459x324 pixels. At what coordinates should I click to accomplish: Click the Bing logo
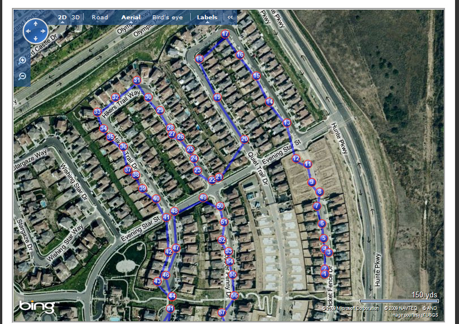(38, 306)
